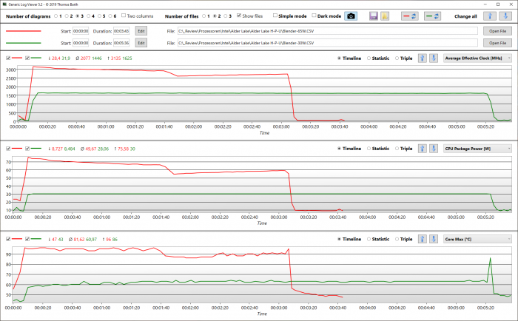Toggle green series in CPU Package Power diagram
This screenshot has height=321, width=518.
[x=27, y=149]
